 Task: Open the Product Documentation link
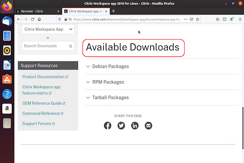(x=45, y=77)
